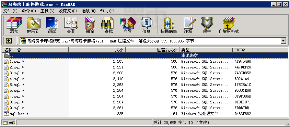The image size is (290, 127).
Task: Launch the 向导 (Wizard) icon
Action: click(128, 25)
